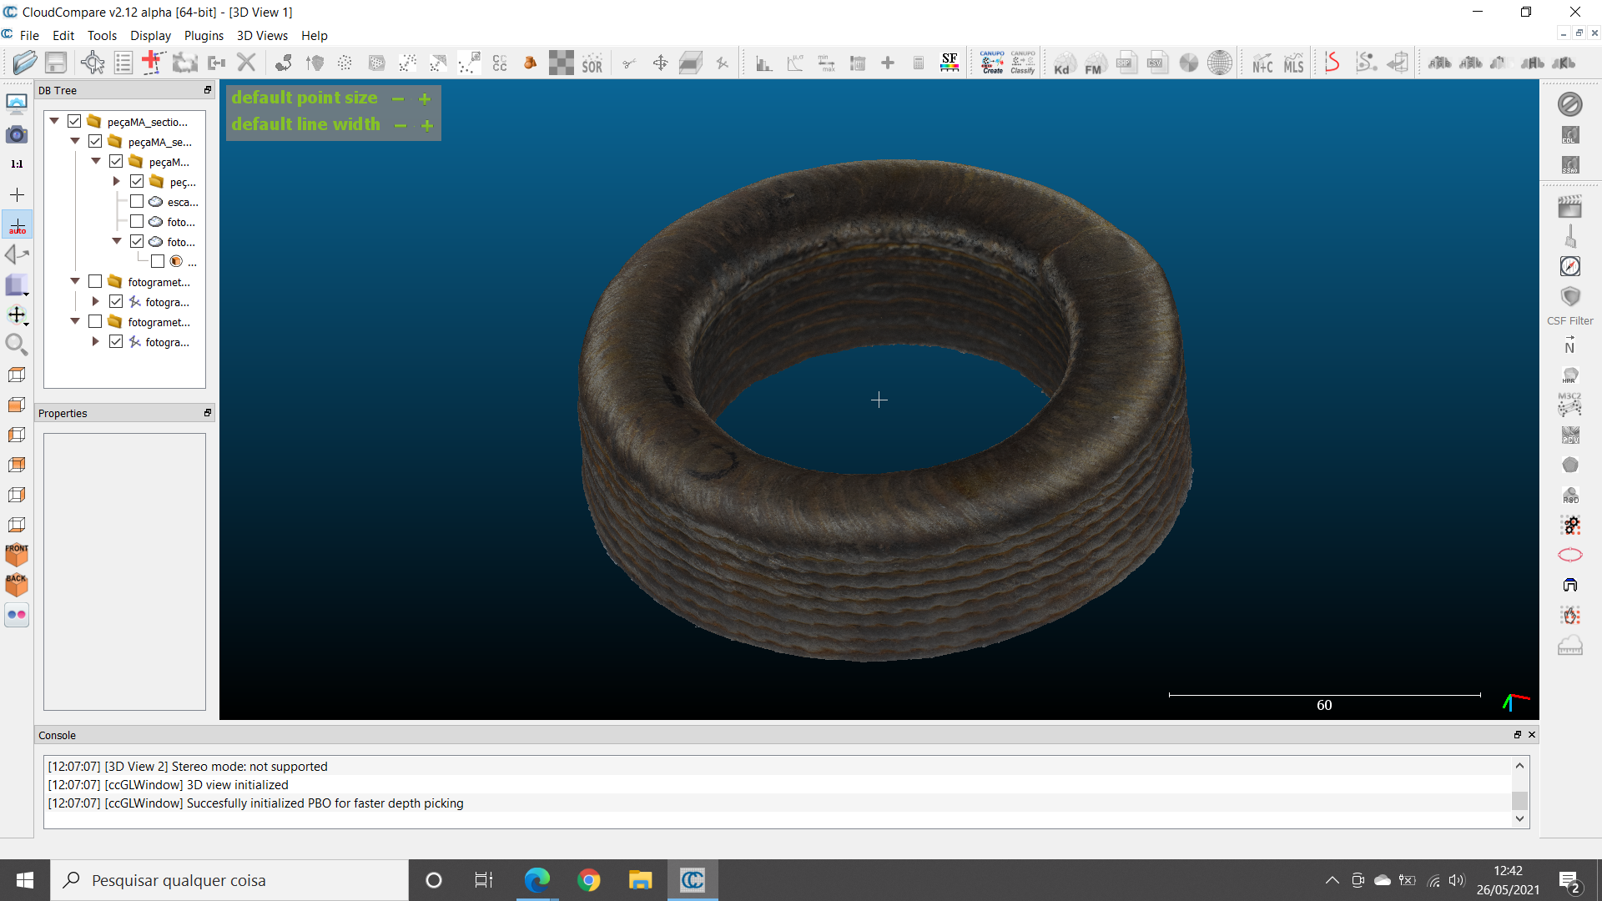Activate the Translate/Rotate tool
The image size is (1602, 901).
click(660, 63)
